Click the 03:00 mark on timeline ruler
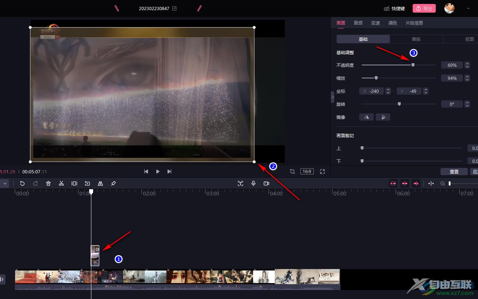The width and height of the screenshot is (478, 299). coord(213,194)
